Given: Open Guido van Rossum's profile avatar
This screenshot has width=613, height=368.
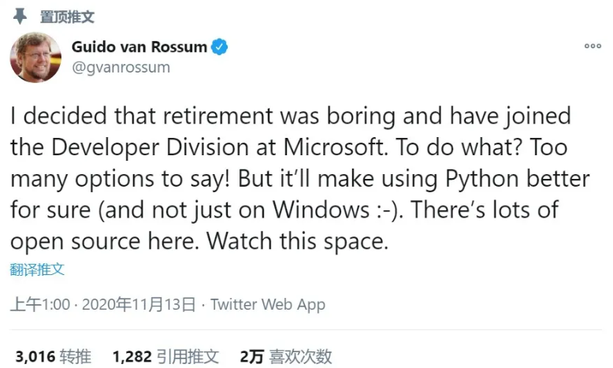Looking at the screenshot, I should (35, 58).
